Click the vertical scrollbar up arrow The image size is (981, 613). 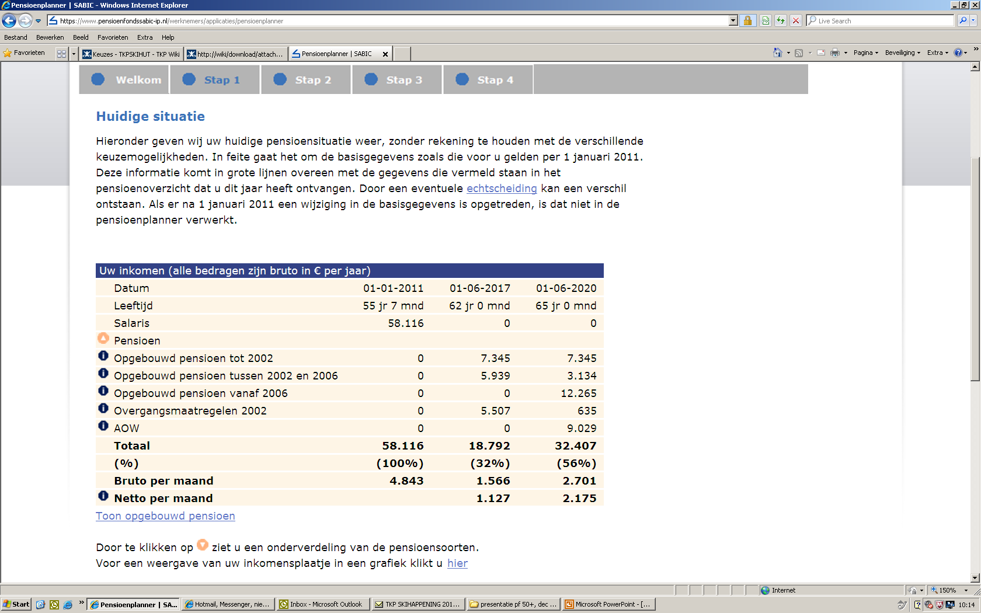[x=975, y=67]
